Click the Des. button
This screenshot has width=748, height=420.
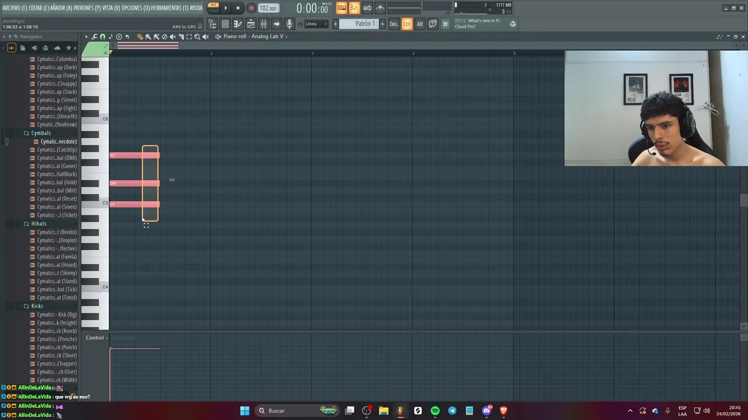click(393, 24)
